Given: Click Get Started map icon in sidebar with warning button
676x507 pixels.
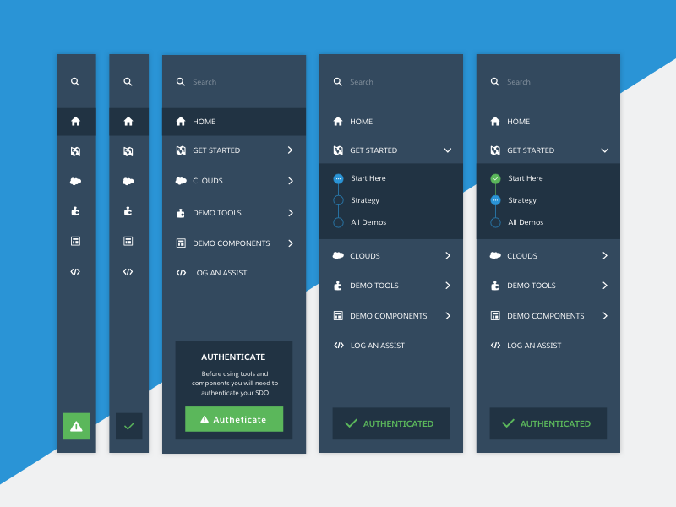Looking at the screenshot, I should pyautogui.click(x=75, y=151).
